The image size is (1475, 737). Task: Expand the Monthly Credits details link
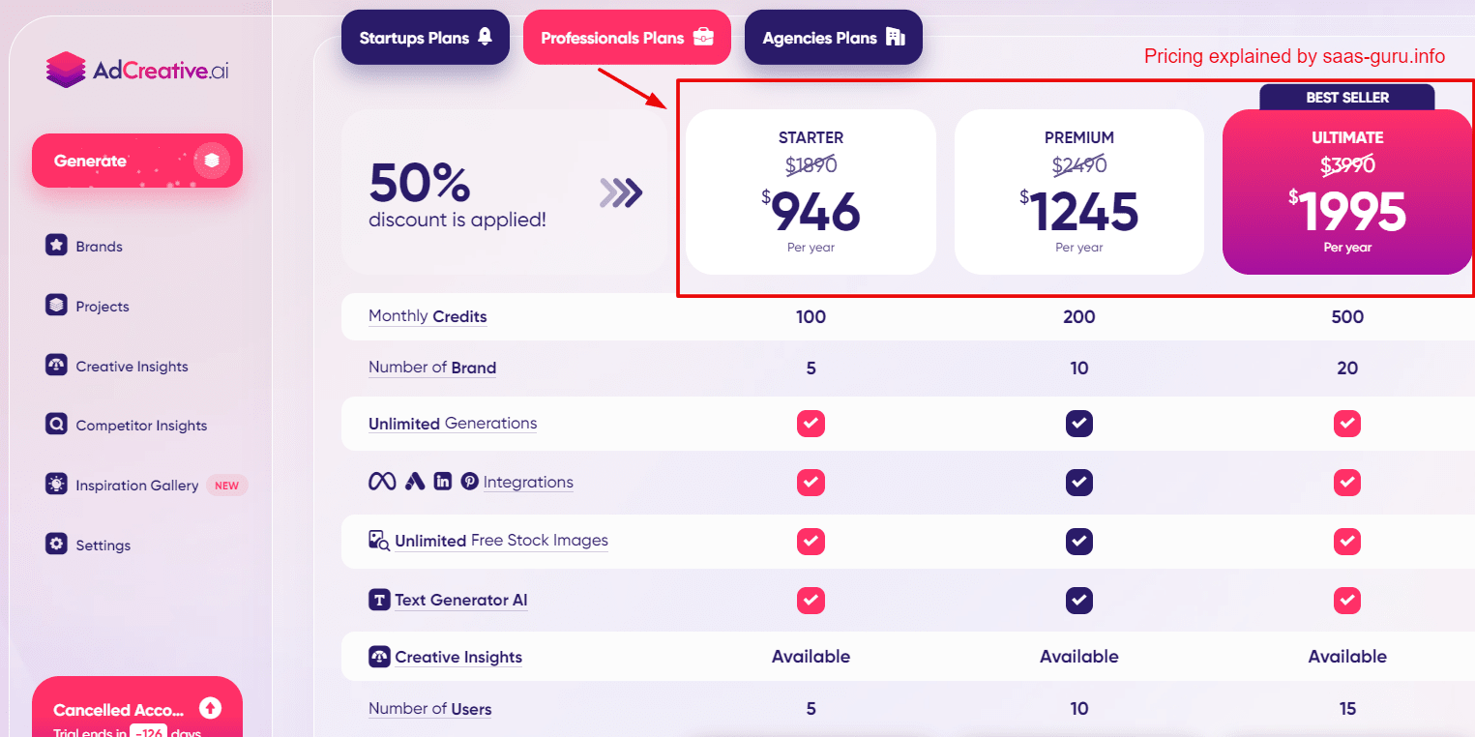click(428, 316)
